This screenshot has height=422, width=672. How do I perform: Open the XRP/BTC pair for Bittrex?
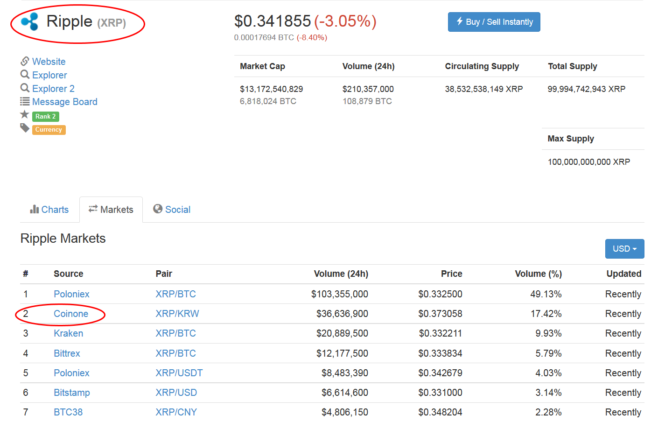(176, 353)
